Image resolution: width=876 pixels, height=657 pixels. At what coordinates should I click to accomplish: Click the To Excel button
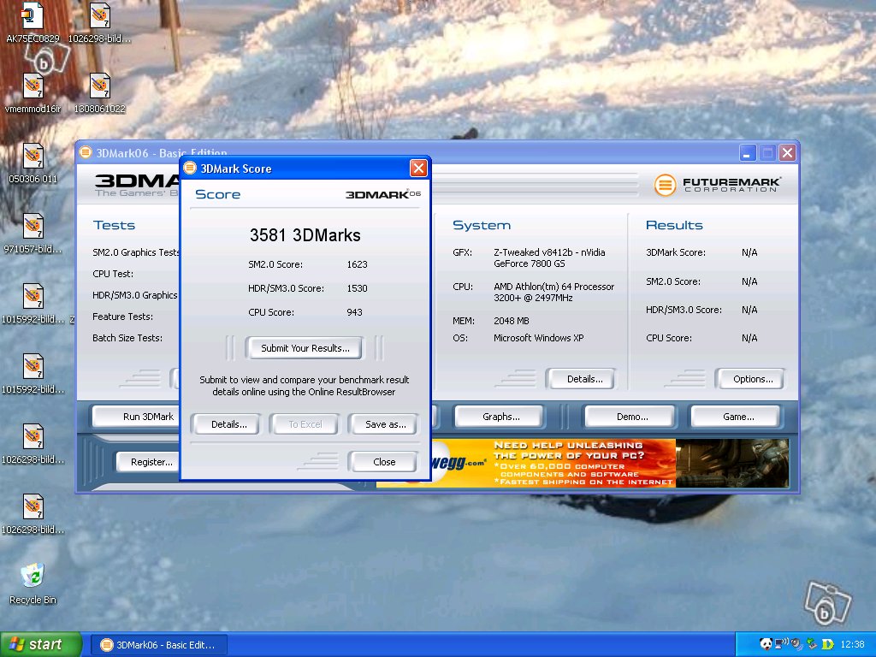[305, 424]
